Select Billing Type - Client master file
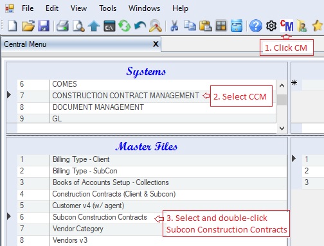324x246 pixels. coord(152,159)
